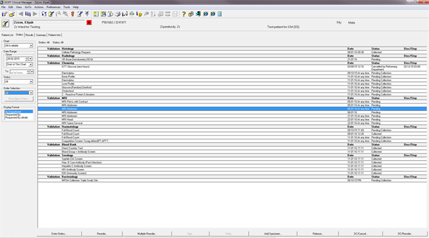Click the yellow question mark help icon

[183, 14]
